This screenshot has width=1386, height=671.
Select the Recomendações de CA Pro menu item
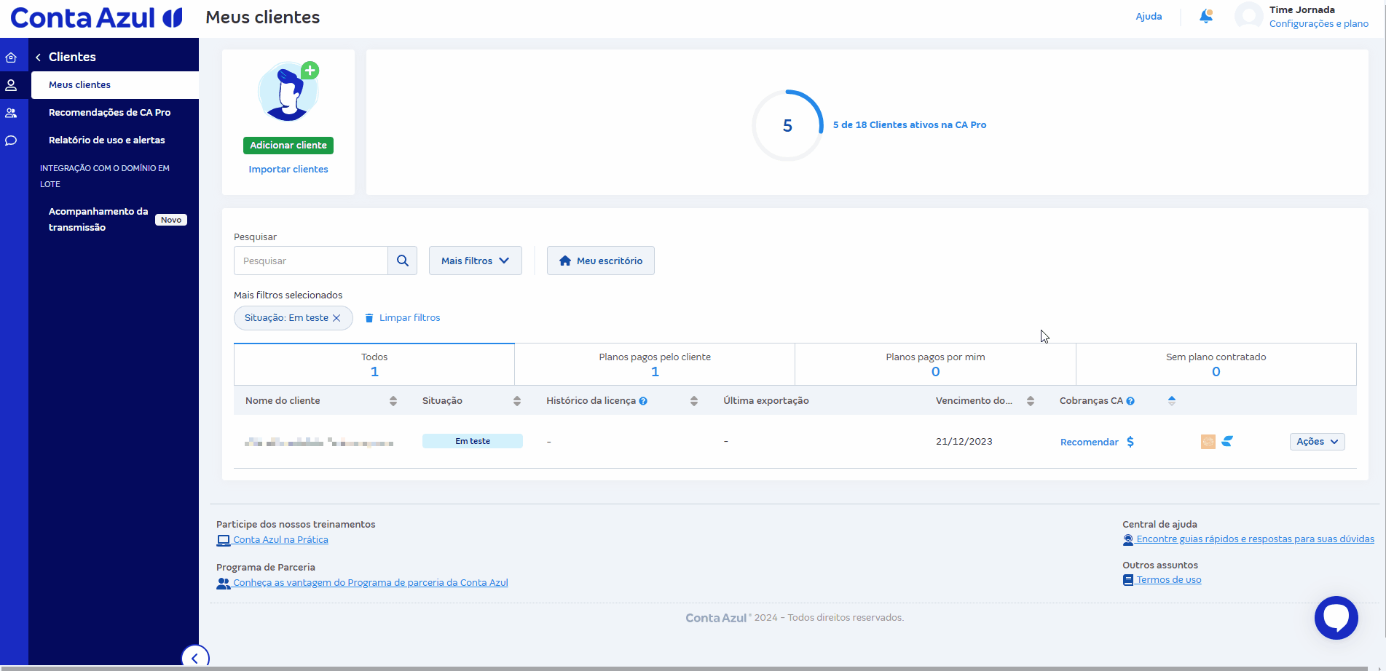109,113
